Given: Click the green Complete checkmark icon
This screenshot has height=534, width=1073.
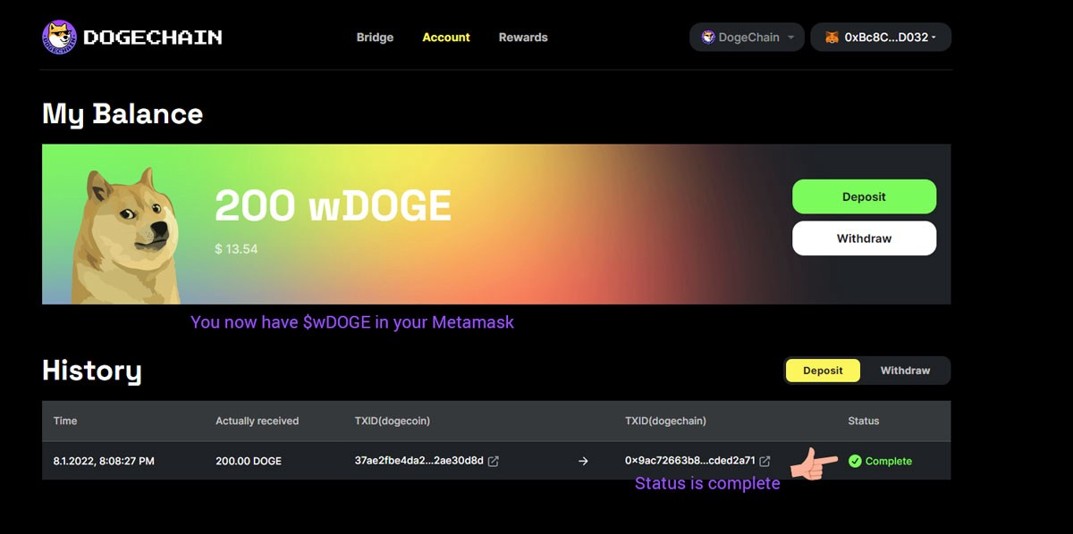Looking at the screenshot, I should pos(855,462).
